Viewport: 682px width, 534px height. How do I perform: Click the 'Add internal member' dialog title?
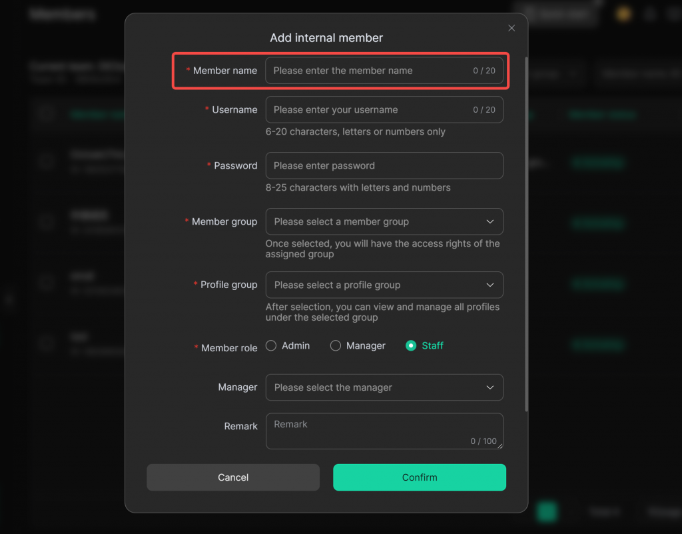326,38
